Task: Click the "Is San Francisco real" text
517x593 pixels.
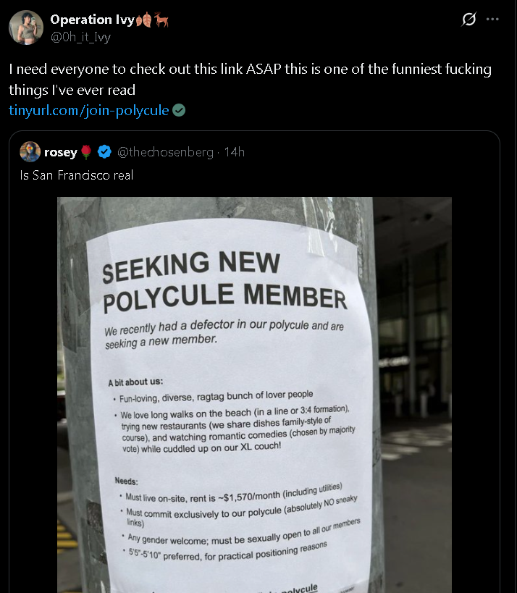Action: (77, 175)
